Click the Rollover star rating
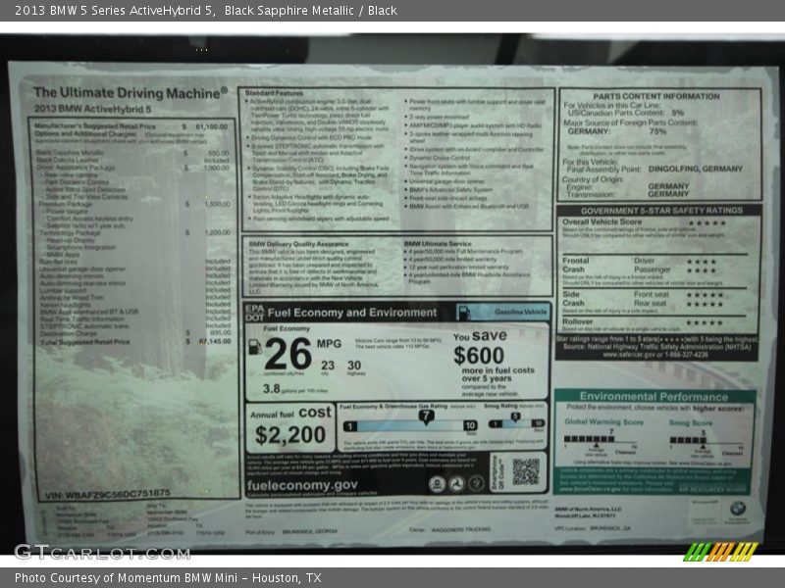The image size is (785, 588). [705, 322]
